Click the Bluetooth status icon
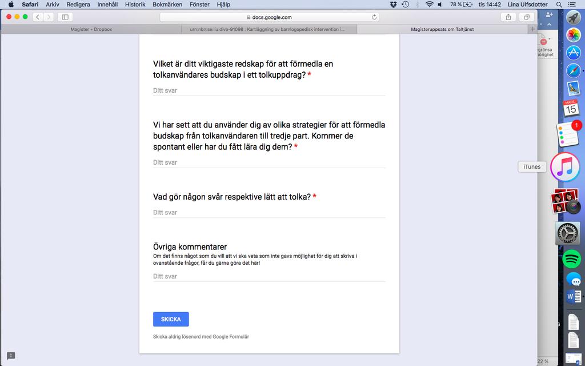Viewport: 585px width, 366px height. point(418,5)
